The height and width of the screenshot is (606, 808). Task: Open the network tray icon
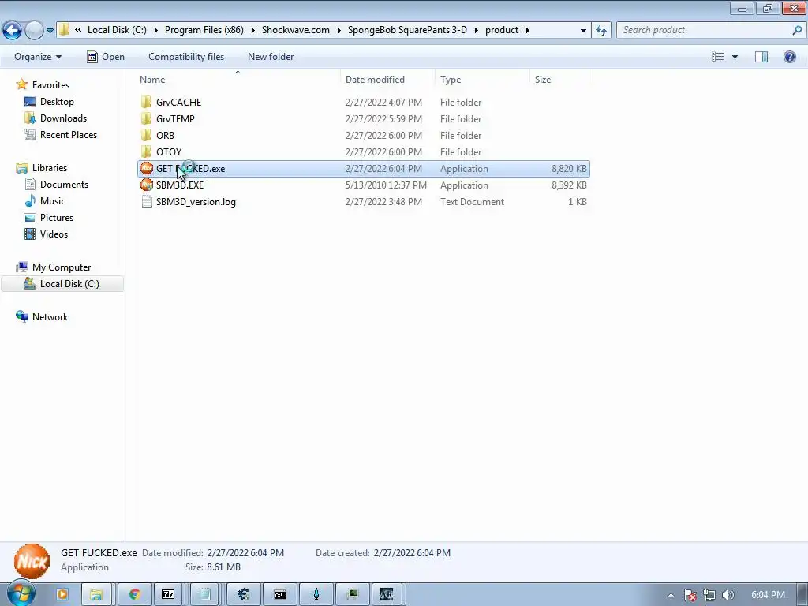click(x=709, y=595)
